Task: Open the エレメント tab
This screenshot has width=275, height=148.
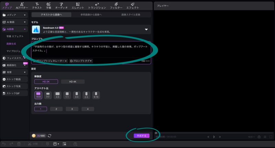Action: tap(78, 6)
